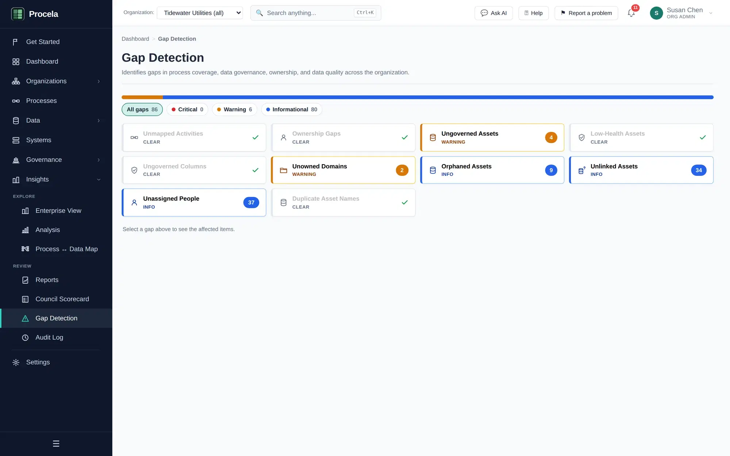Click the Audit Log clock icon
Image resolution: width=730 pixels, height=456 pixels.
pos(25,338)
